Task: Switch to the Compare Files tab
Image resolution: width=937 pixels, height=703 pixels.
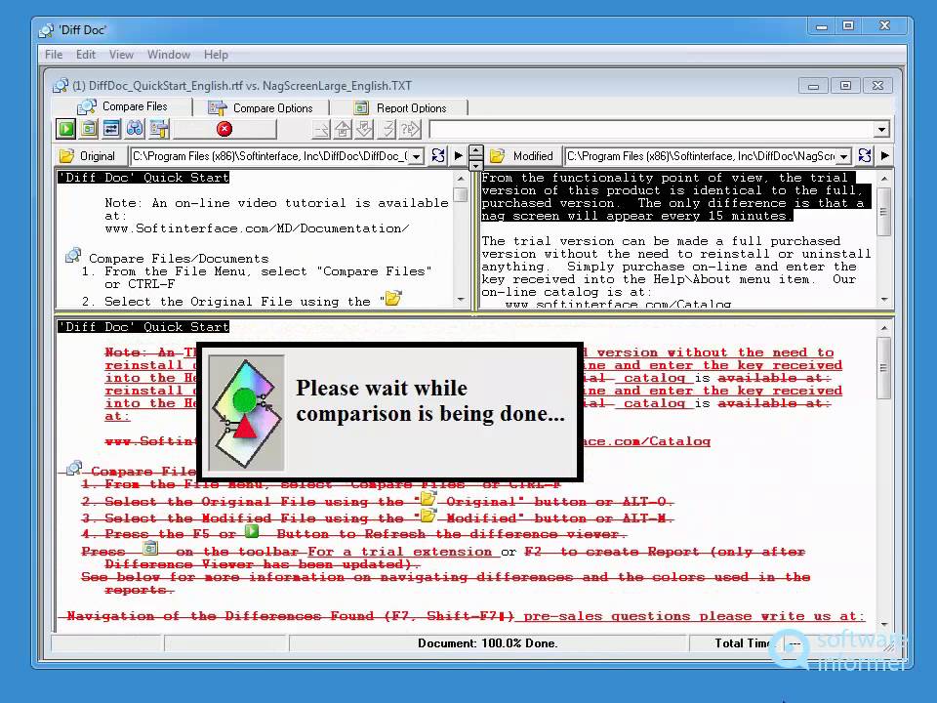Action: (x=123, y=106)
